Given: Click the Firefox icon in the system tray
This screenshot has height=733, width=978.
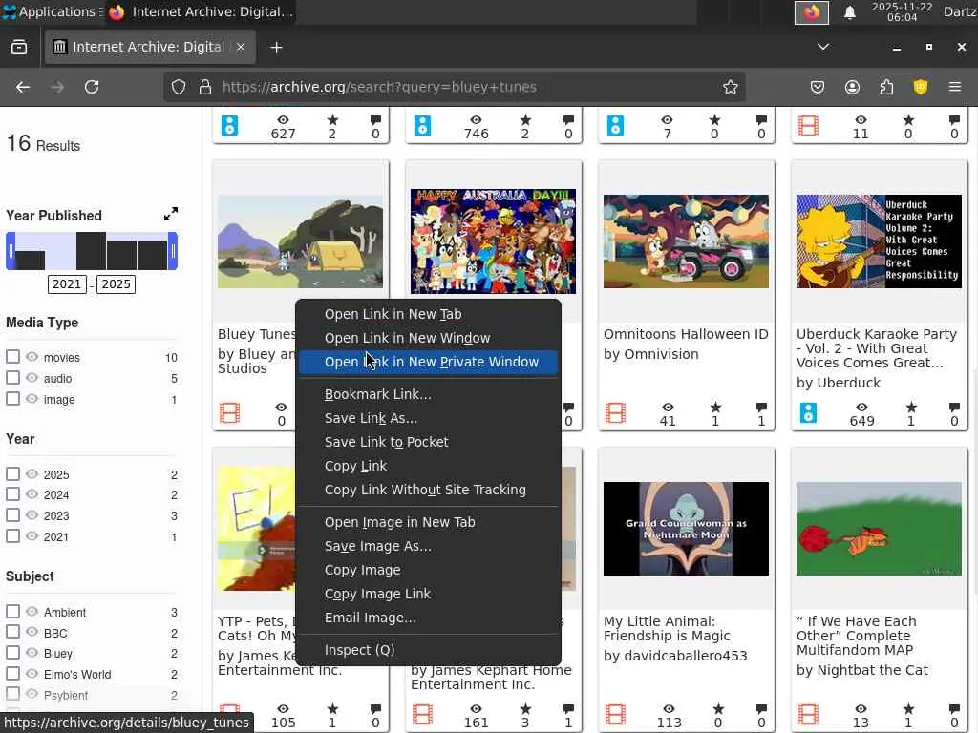Looking at the screenshot, I should click(812, 12).
